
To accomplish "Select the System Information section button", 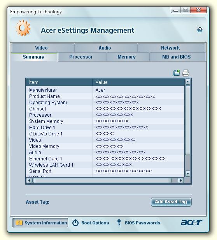I will (x=40, y=223).
